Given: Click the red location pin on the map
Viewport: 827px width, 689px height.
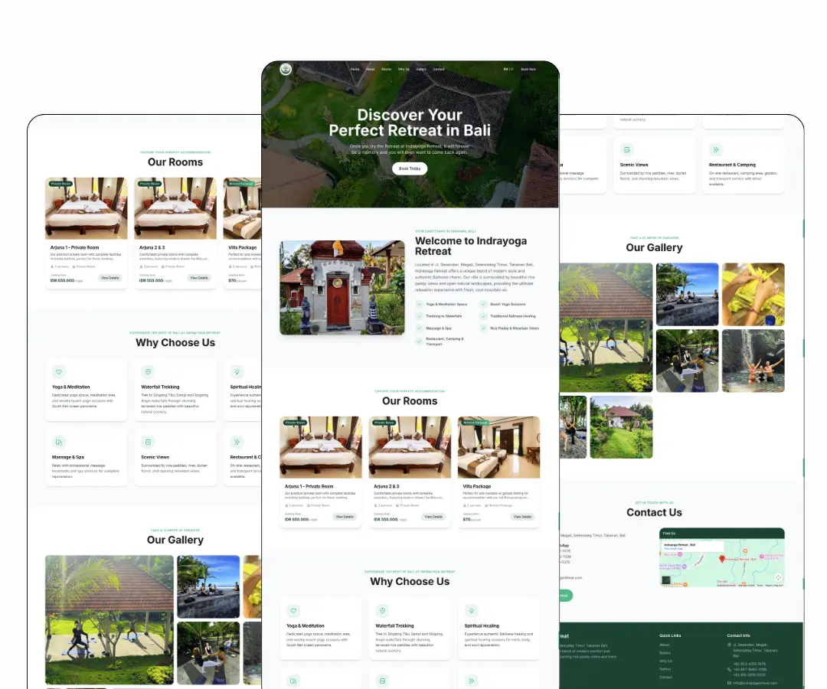Looking at the screenshot, I should click(721, 559).
